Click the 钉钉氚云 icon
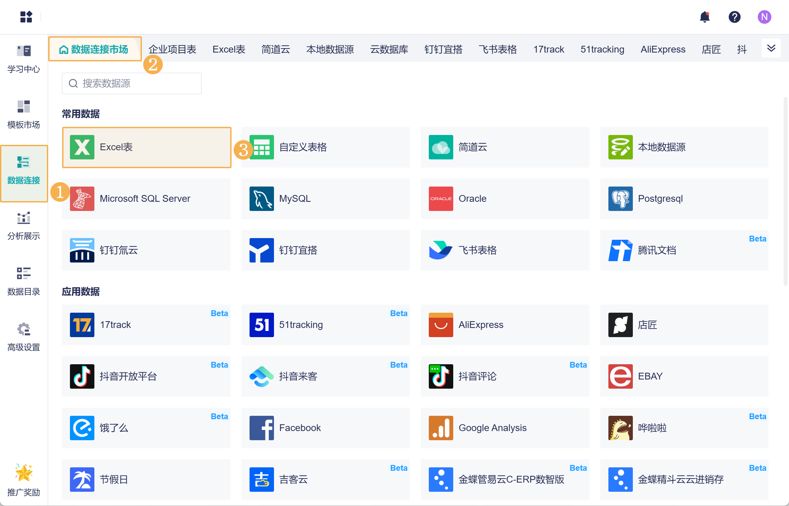 click(82, 250)
